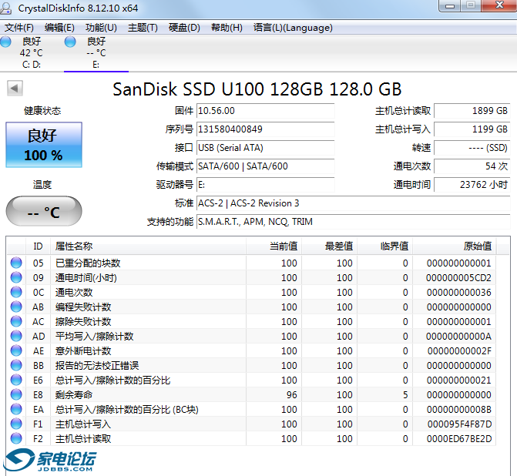Click the 良好 100% health status button
Viewport: 517px width, 476px height.
pos(44,145)
